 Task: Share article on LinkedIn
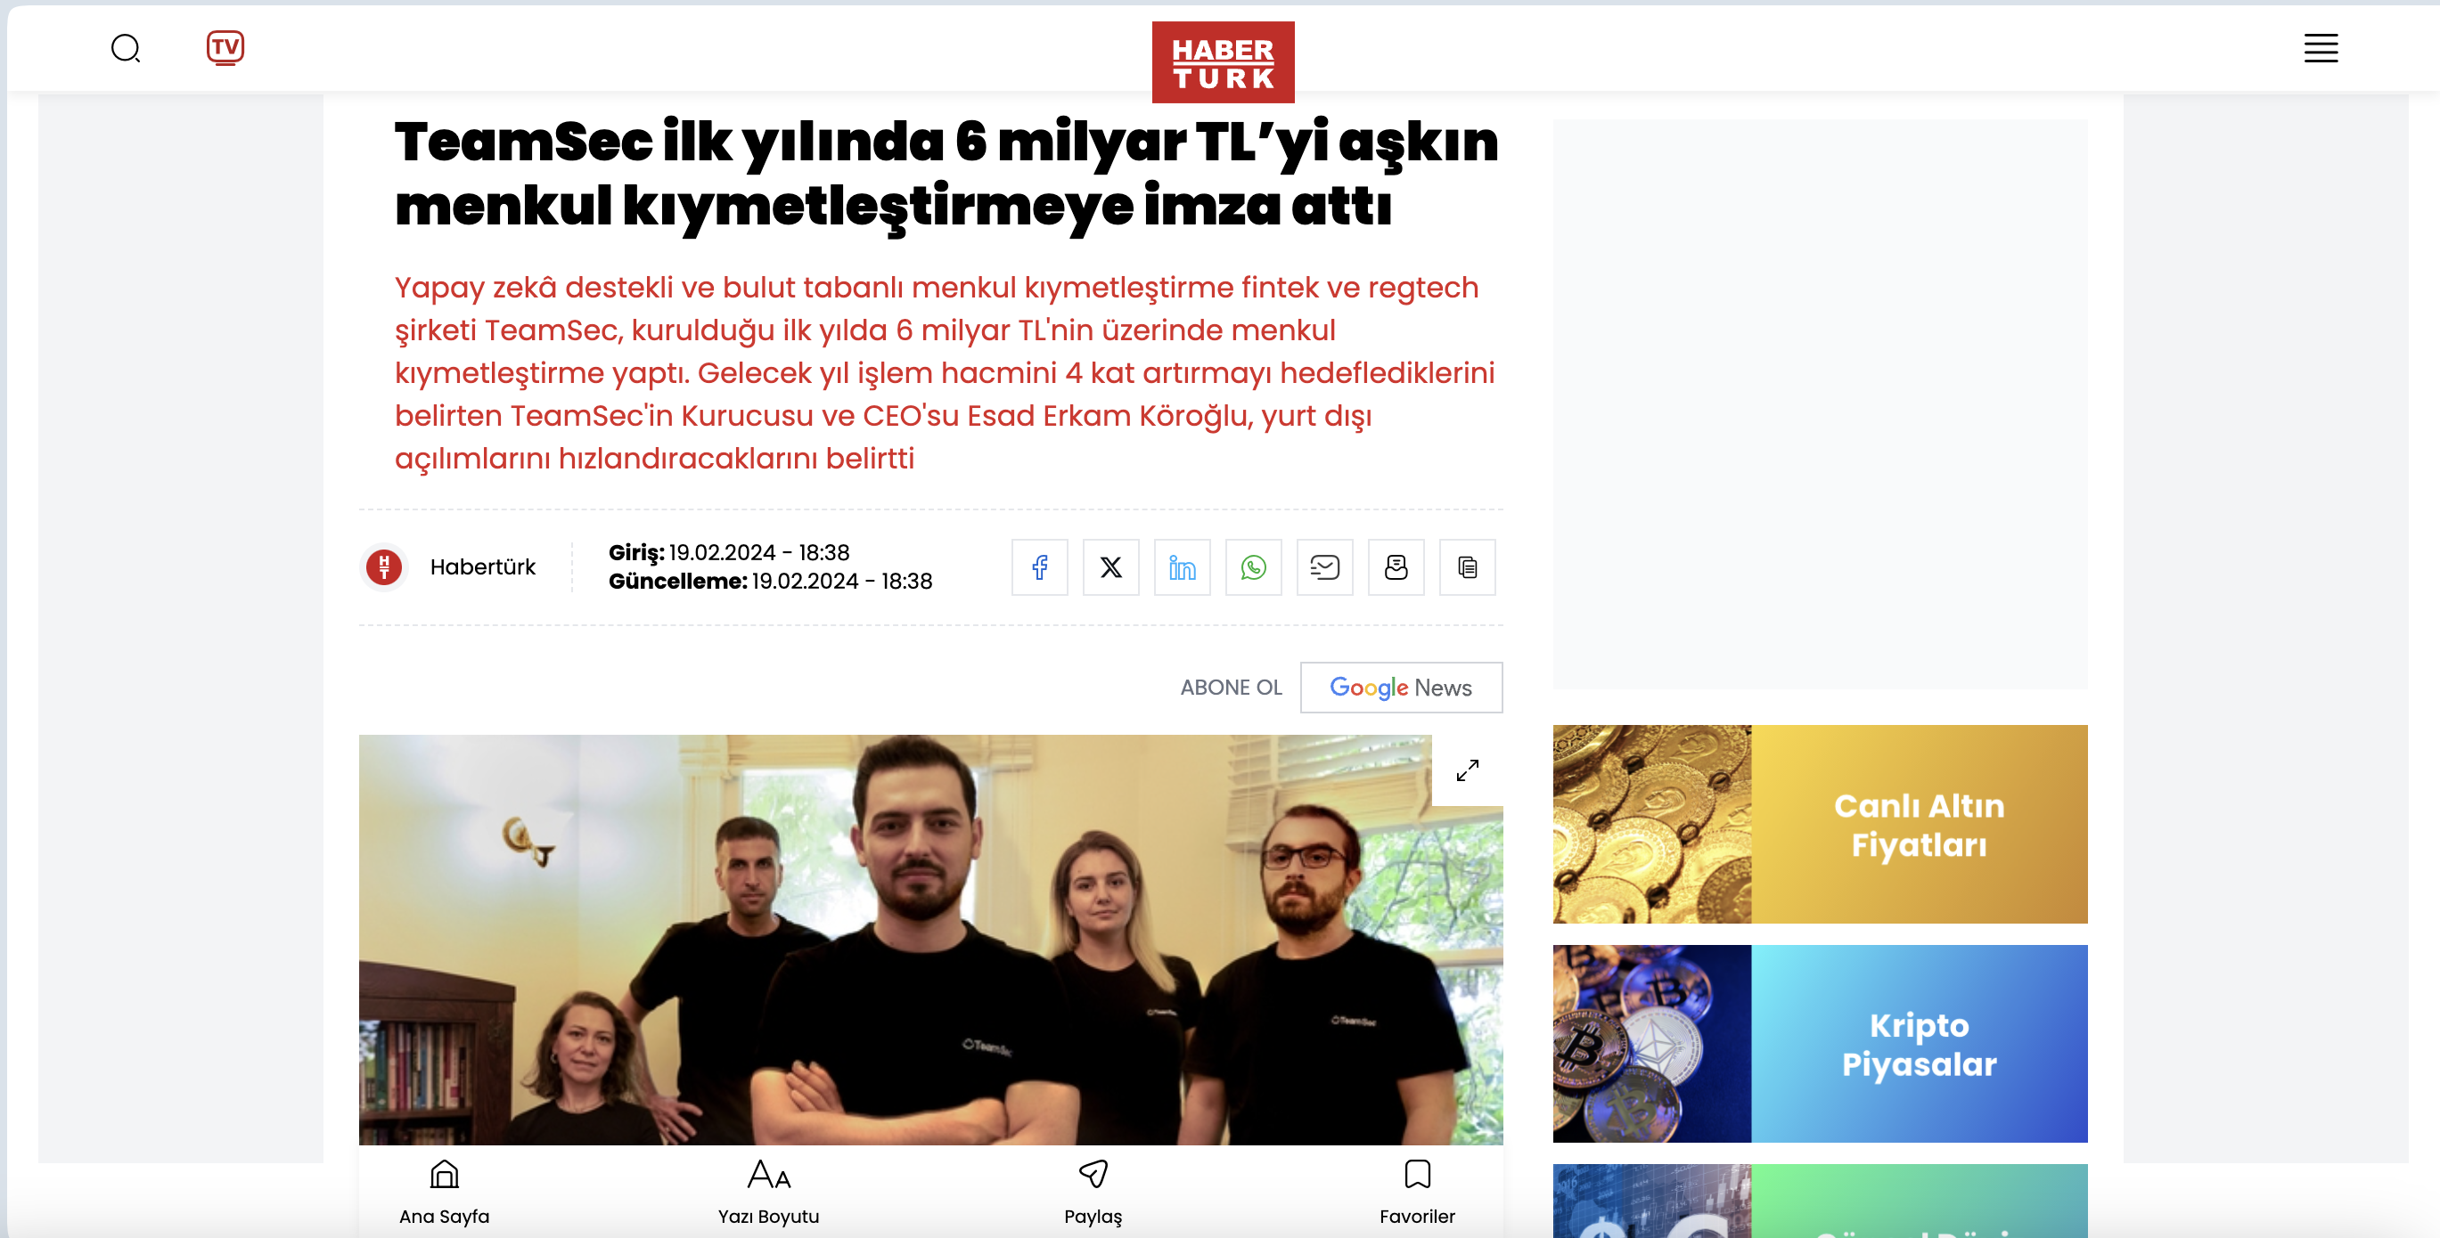pyautogui.click(x=1181, y=567)
